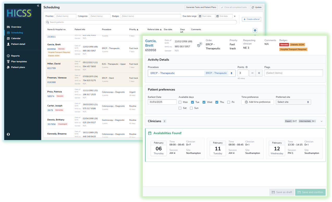Open the Preferred site dropdown
The width and height of the screenshot is (332, 202).
click(x=293, y=102)
